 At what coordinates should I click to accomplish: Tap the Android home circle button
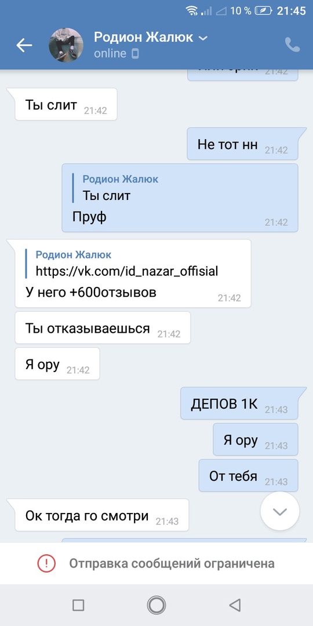[x=156, y=605]
